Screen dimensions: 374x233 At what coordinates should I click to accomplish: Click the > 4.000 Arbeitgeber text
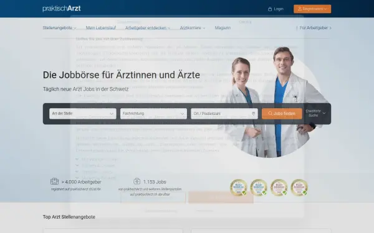81,182
